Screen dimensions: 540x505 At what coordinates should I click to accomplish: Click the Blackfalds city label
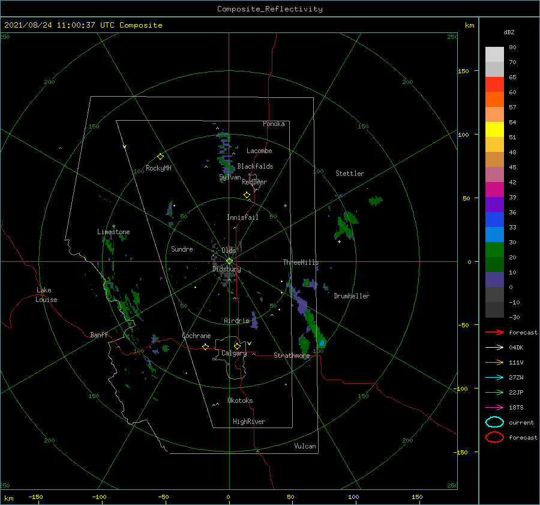point(255,166)
